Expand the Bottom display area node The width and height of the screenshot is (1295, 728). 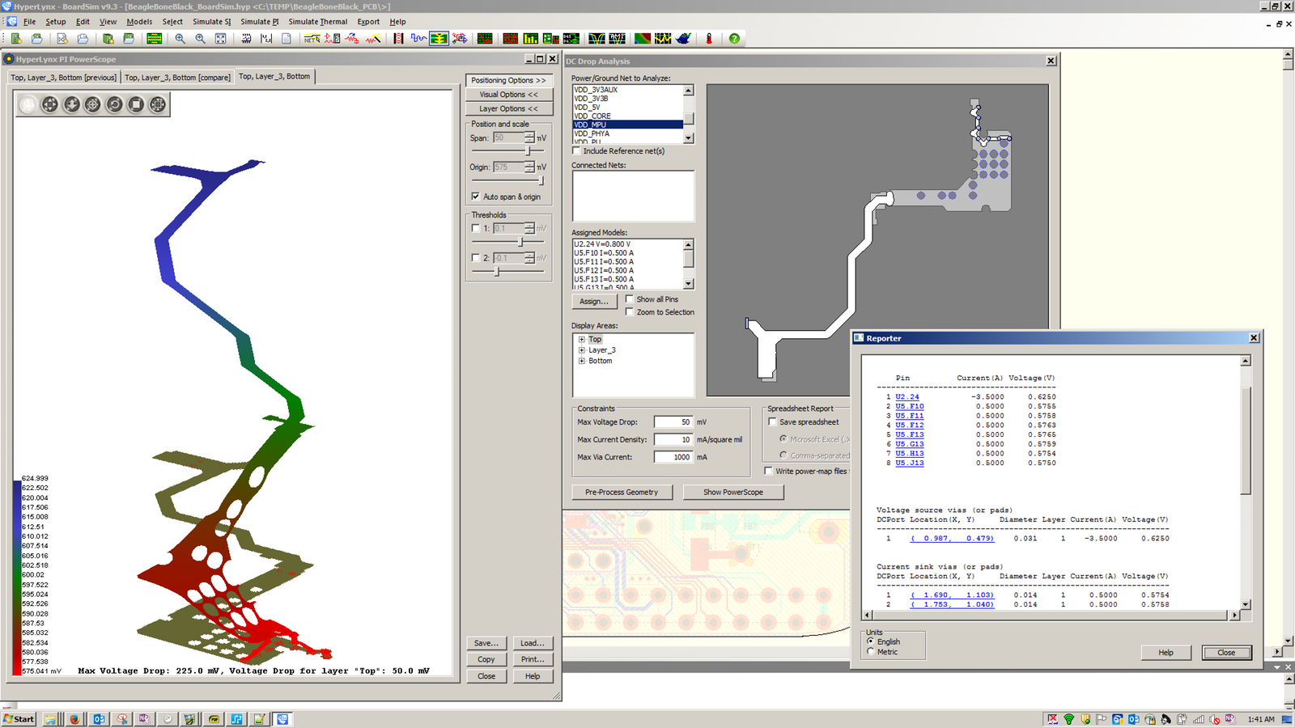point(581,361)
